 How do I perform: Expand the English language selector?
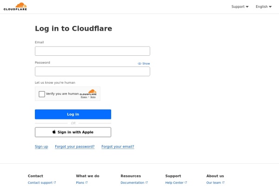(x=264, y=7)
